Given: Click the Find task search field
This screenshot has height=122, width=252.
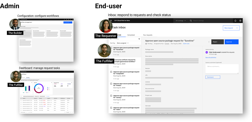Looking at the screenshot, I should 123,39.
